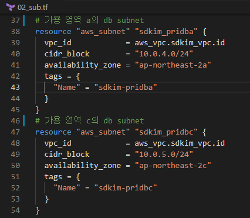Click the 'resource' keyword on line 38

53,32
